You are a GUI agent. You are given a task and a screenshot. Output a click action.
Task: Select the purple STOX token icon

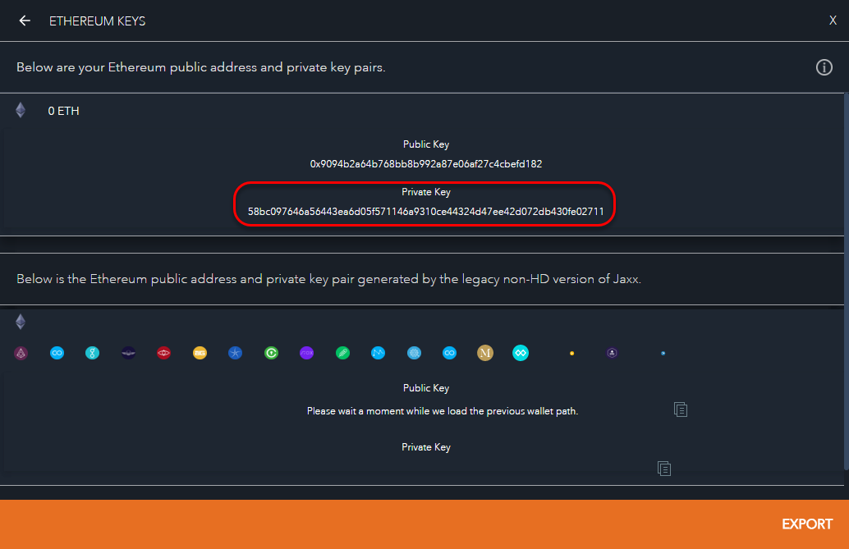[307, 353]
